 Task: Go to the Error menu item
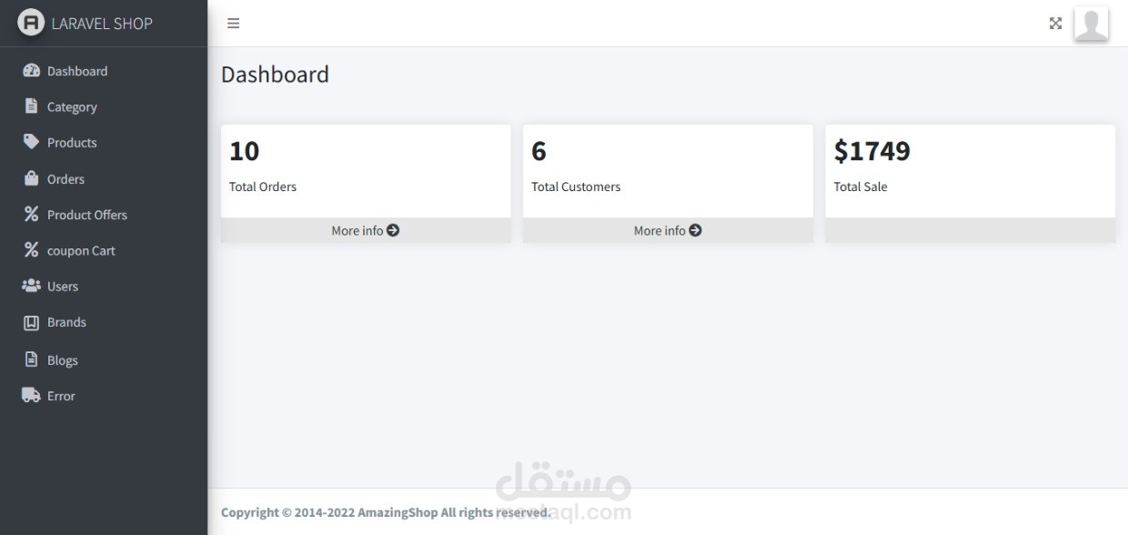[x=61, y=396]
